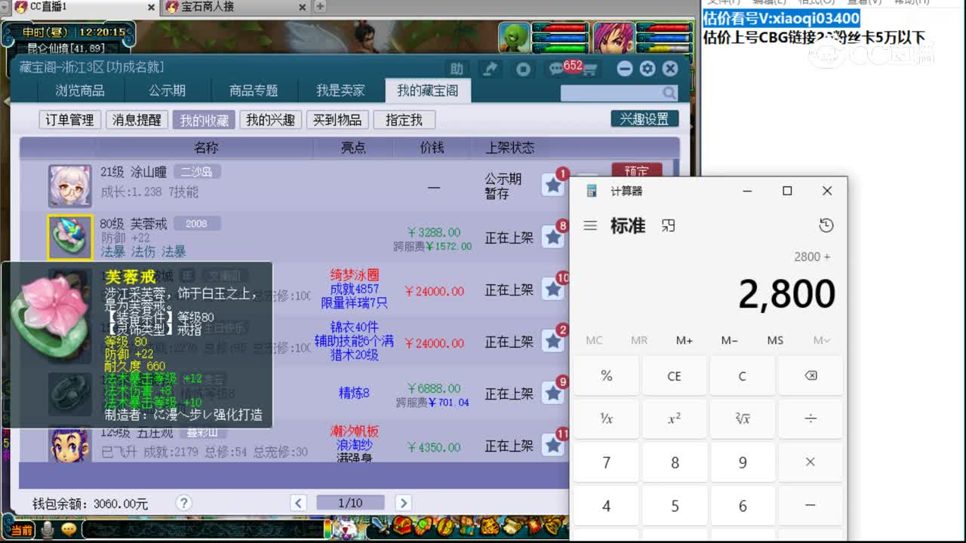
Task: Open the 我的兴趣 sub-tab
Action: pos(270,120)
